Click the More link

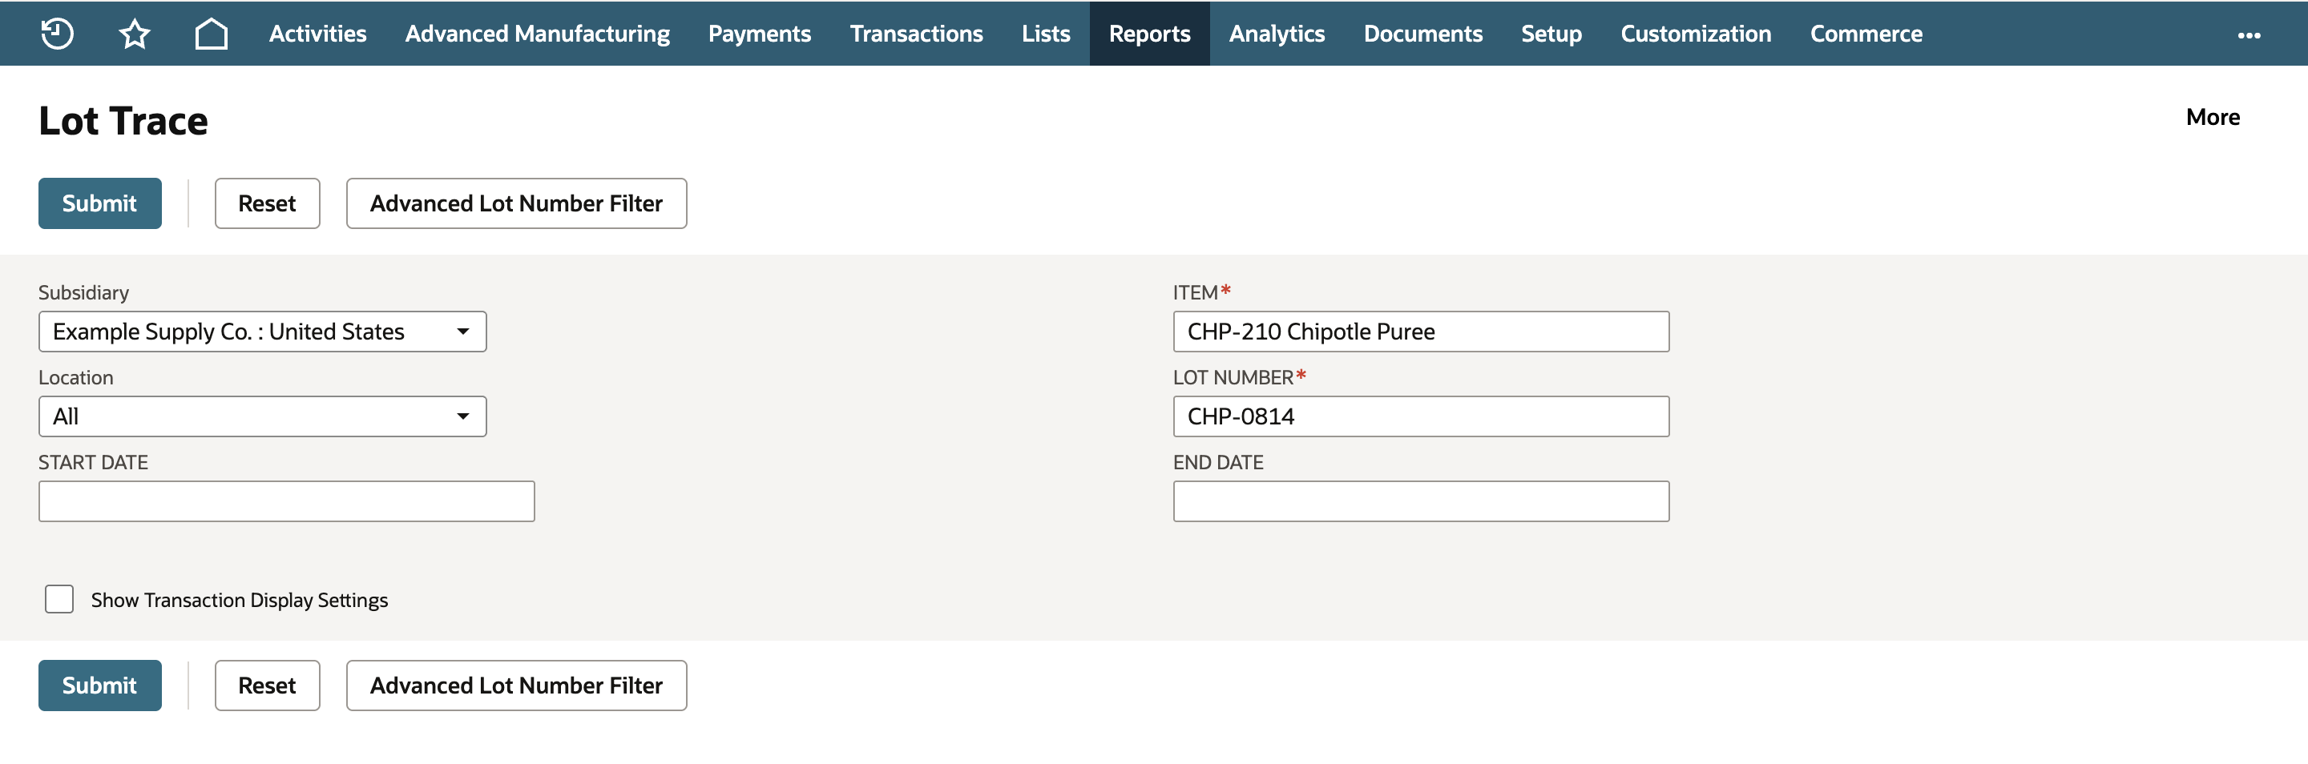click(x=2212, y=118)
